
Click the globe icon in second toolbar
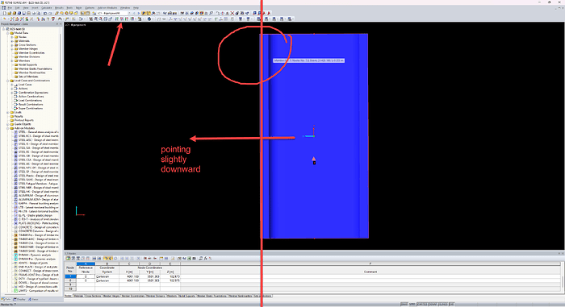pyautogui.click(x=149, y=19)
